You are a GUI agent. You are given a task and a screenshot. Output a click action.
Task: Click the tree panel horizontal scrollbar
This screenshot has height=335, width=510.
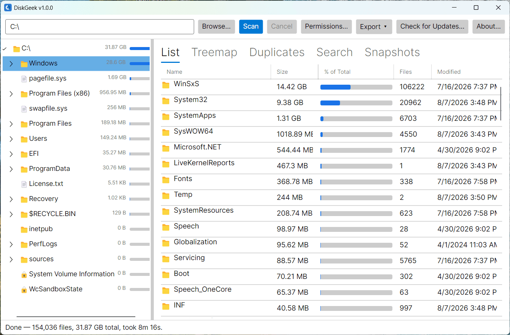click(x=76, y=317)
